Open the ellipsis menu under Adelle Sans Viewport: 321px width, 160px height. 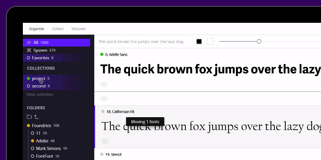click(x=104, y=84)
